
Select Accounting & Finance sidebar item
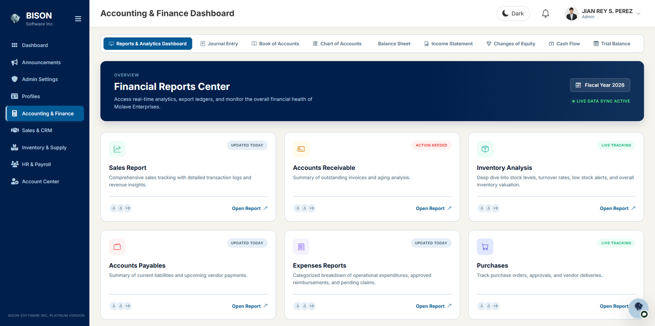pos(45,114)
